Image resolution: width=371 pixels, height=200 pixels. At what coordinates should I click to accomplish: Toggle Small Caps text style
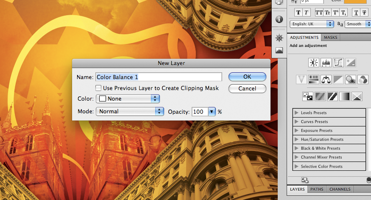(327, 13)
